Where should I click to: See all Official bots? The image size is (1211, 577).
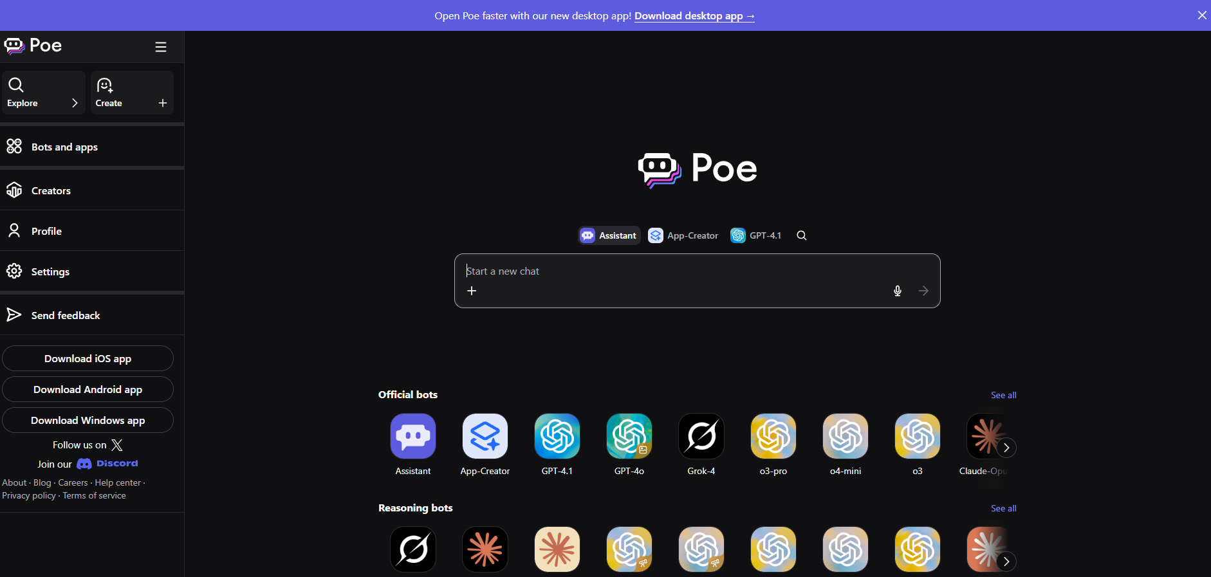[1003, 395]
